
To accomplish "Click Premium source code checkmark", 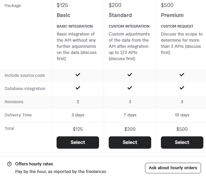I will coord(182,75).
